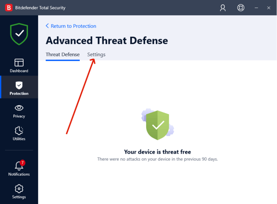Open the sidebar Settings gear
The image size is (277, 204).
pos(19,192)
